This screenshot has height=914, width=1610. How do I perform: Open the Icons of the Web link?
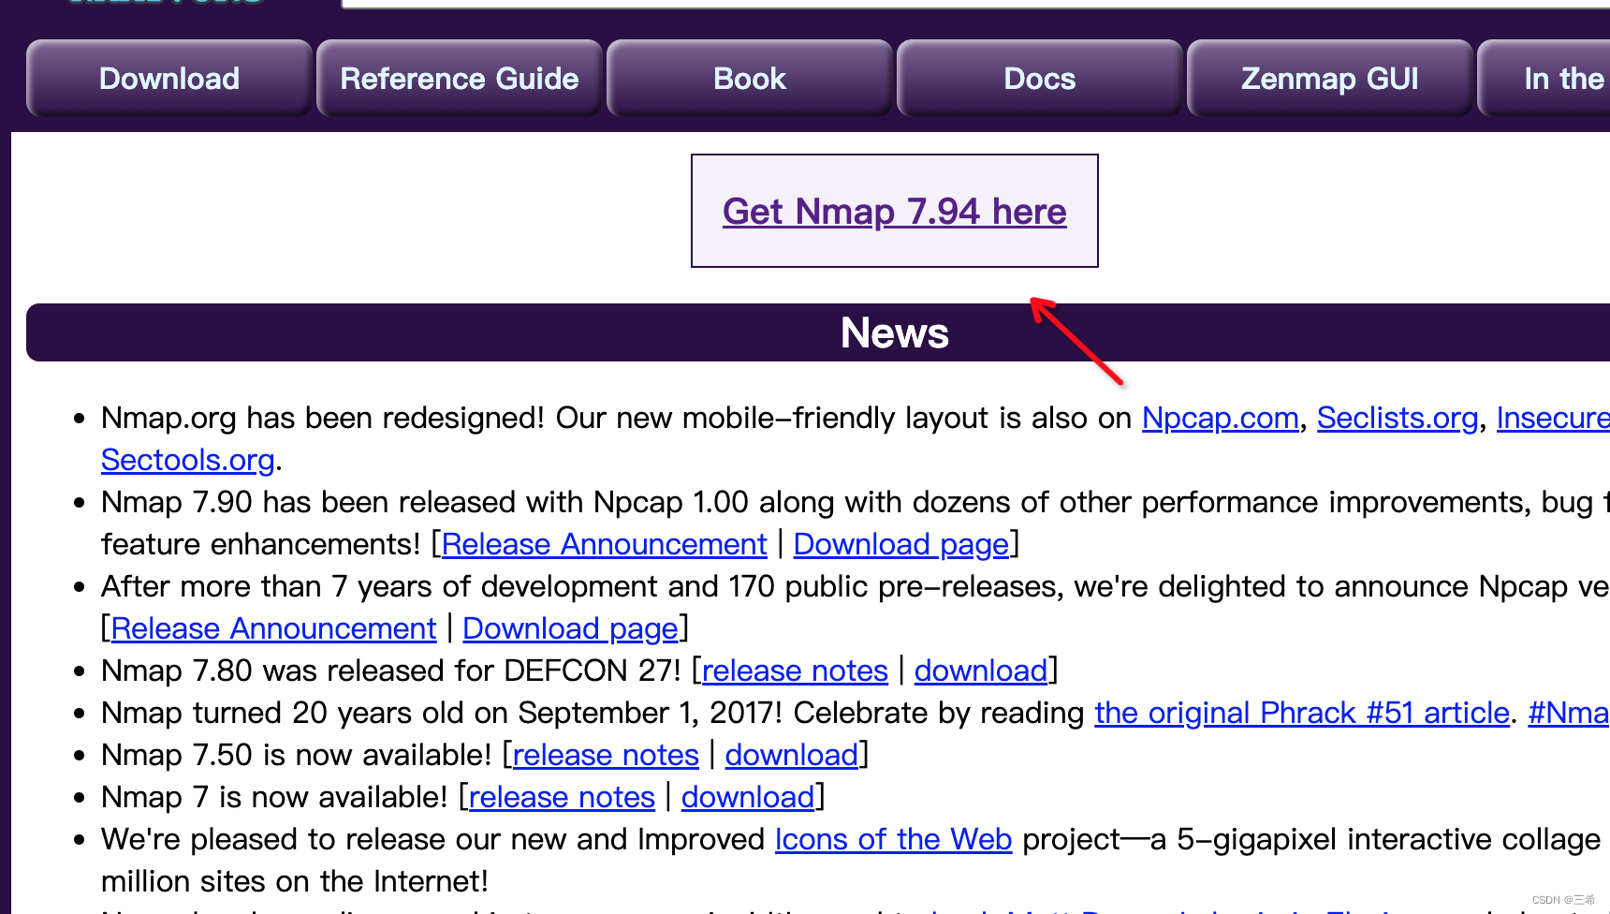click(x=893, y=839)
